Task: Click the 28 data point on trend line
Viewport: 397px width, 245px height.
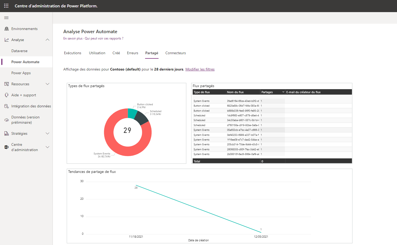Action: [136, 186]
